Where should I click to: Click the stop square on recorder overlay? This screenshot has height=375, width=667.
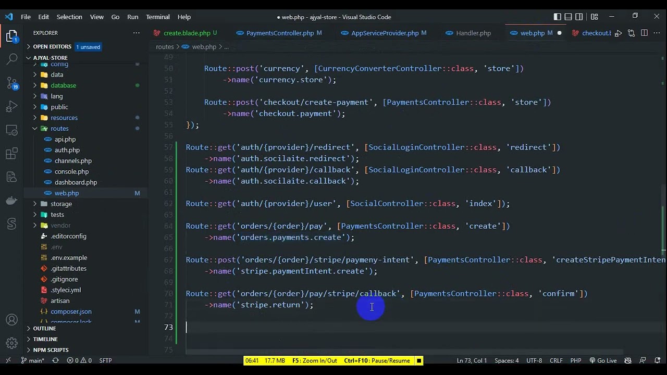418,360
